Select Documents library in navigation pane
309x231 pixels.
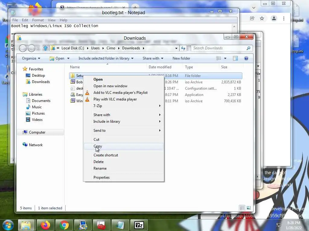coord(41,101)
